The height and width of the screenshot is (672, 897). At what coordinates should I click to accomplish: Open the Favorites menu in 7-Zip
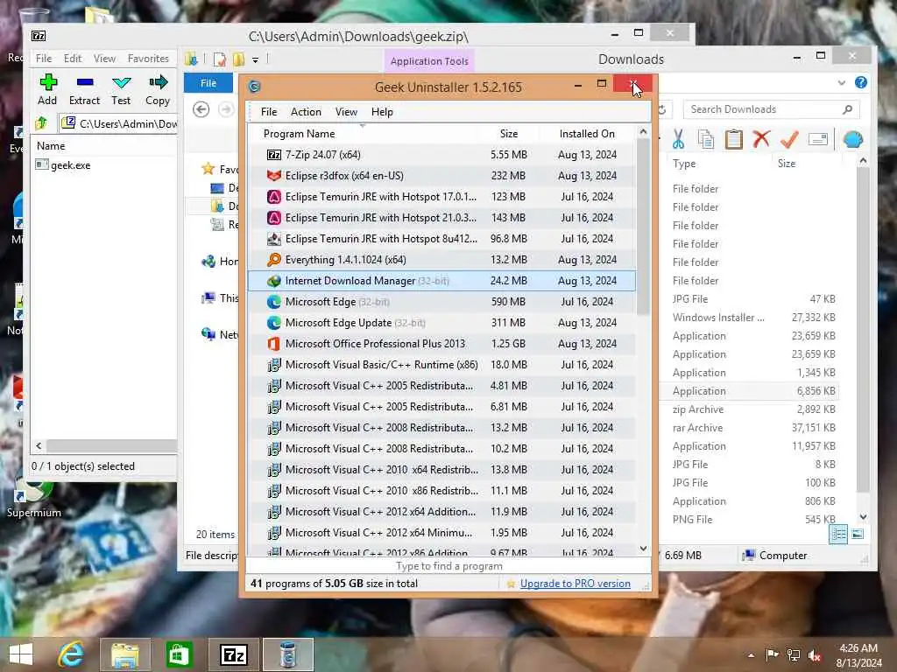[148, 59]
